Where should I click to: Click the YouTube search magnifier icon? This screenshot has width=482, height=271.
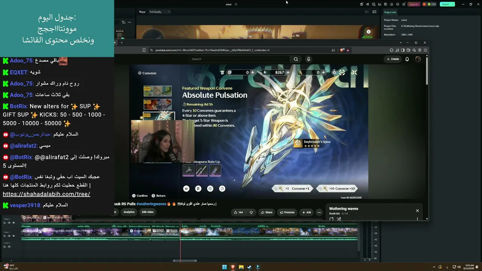pyautogui.click(x=296, y=59)
